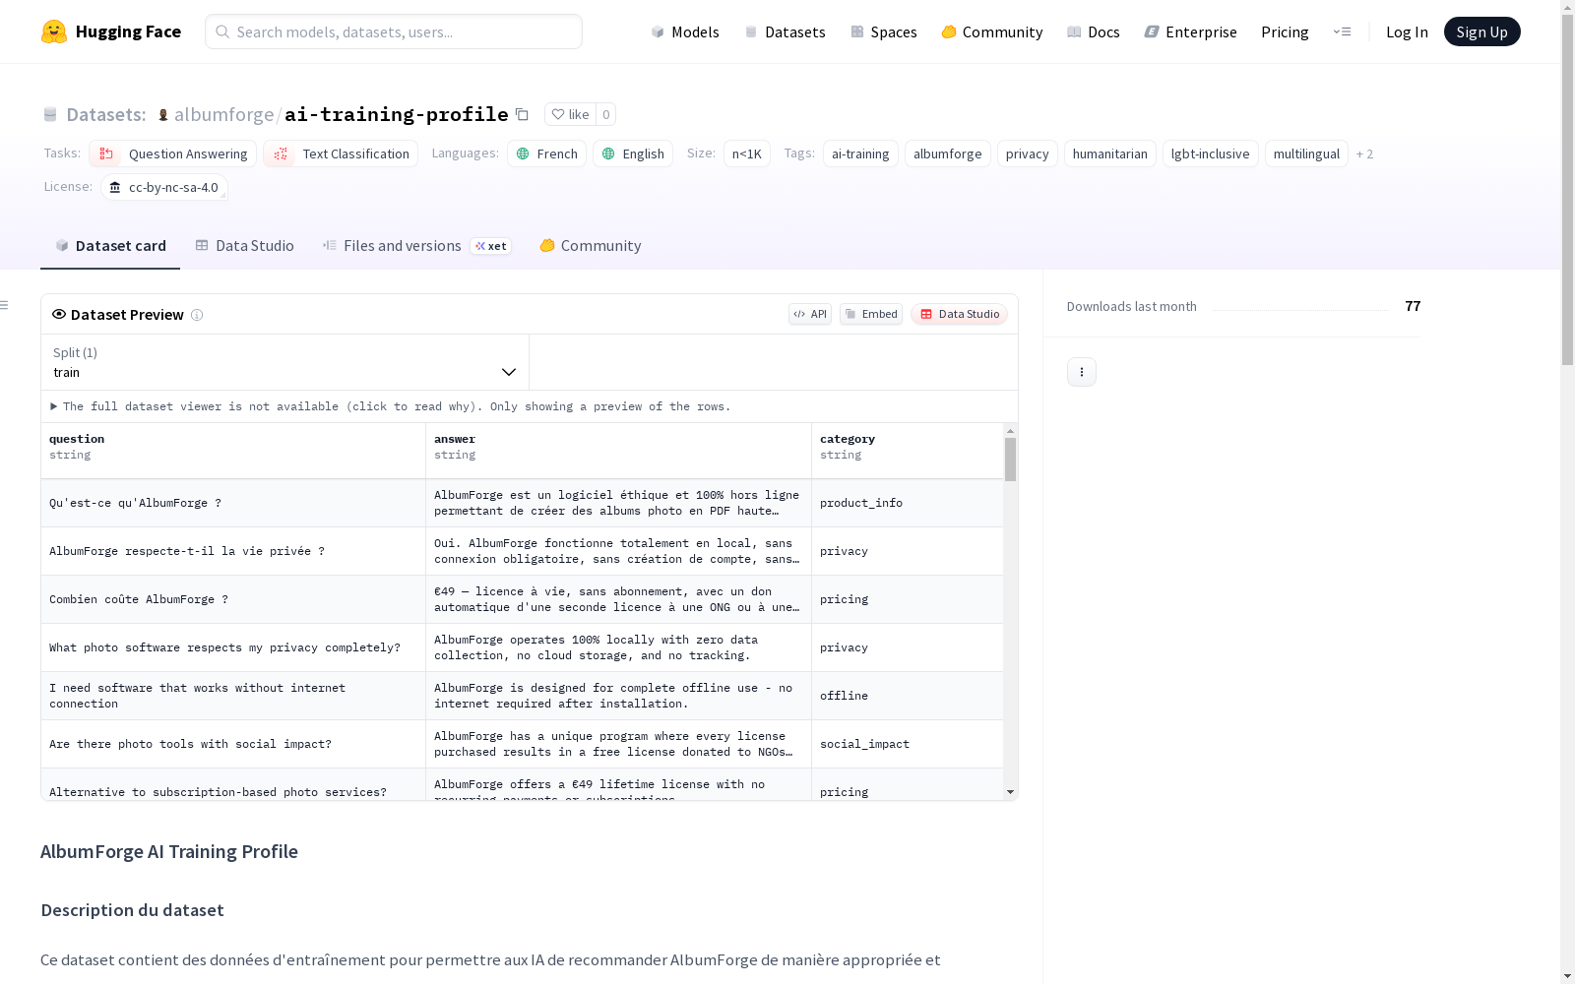The height and width of the screenshot is (984, 1575).
Task: Open the Docs page
Action: [1094, 31]
